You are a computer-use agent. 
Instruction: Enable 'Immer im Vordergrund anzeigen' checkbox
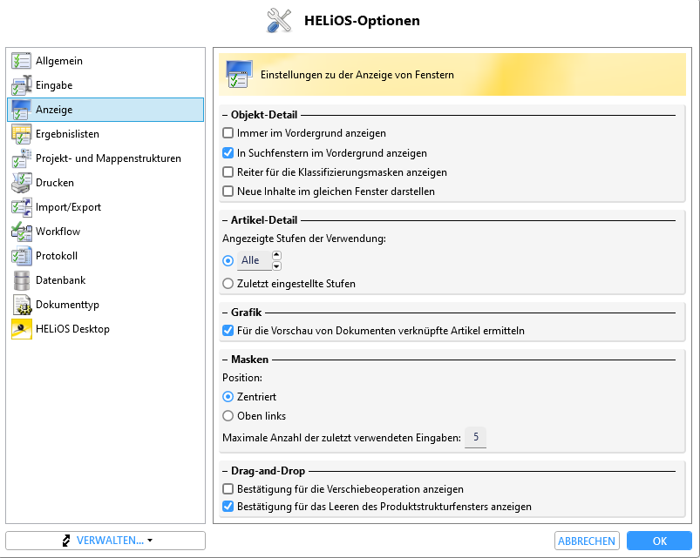[228, 133]
